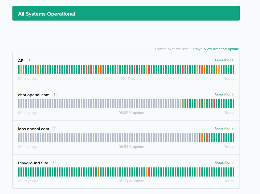Click the Operational status label for API
260x194 pixels.
(224, 60)
